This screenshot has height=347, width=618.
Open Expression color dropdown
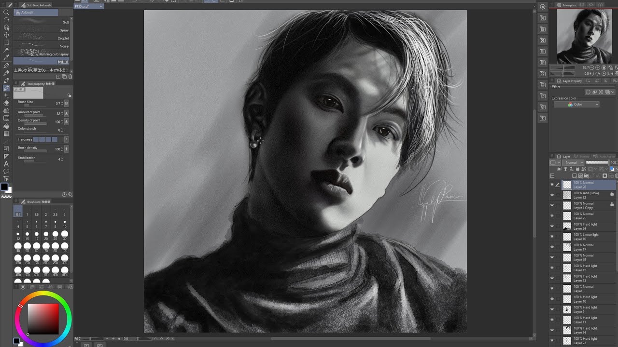[x=576, y=105]
